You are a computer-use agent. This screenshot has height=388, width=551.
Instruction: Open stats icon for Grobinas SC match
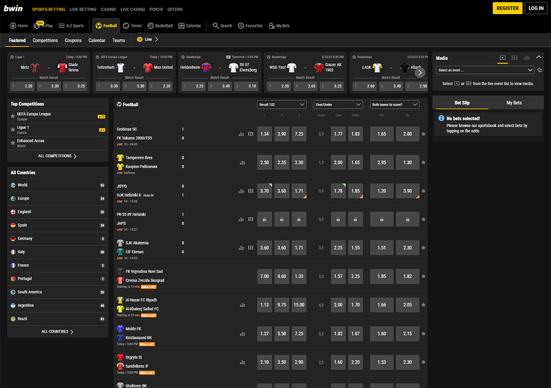pyautogui.click(x=241, y=134)
